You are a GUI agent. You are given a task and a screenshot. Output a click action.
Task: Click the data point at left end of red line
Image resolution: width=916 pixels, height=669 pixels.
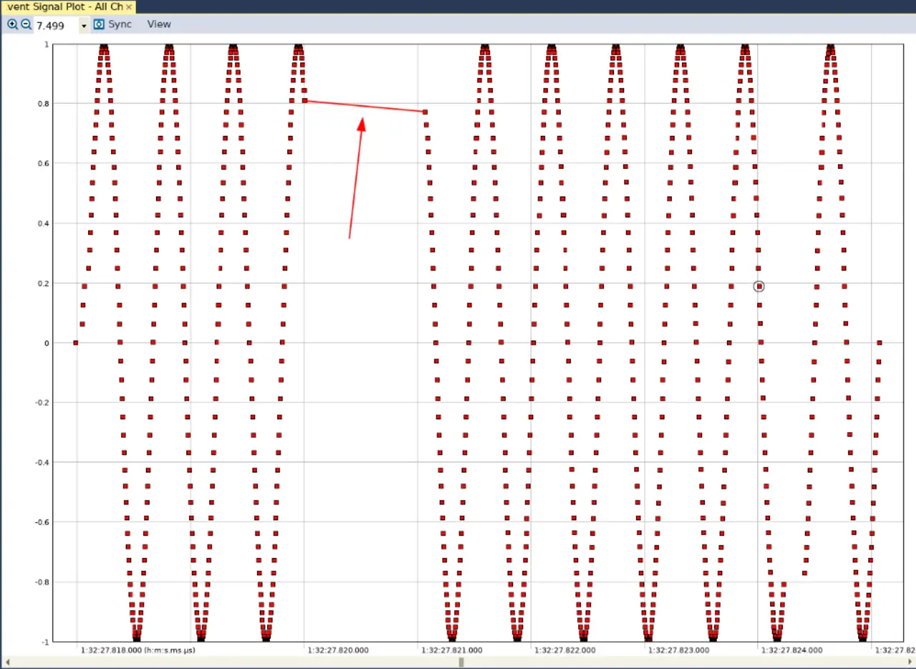pos(306,101)
